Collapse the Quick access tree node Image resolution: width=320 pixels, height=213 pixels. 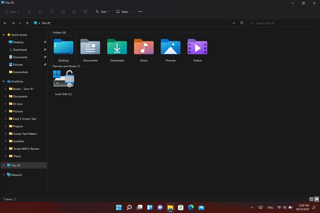pos(4,35)
